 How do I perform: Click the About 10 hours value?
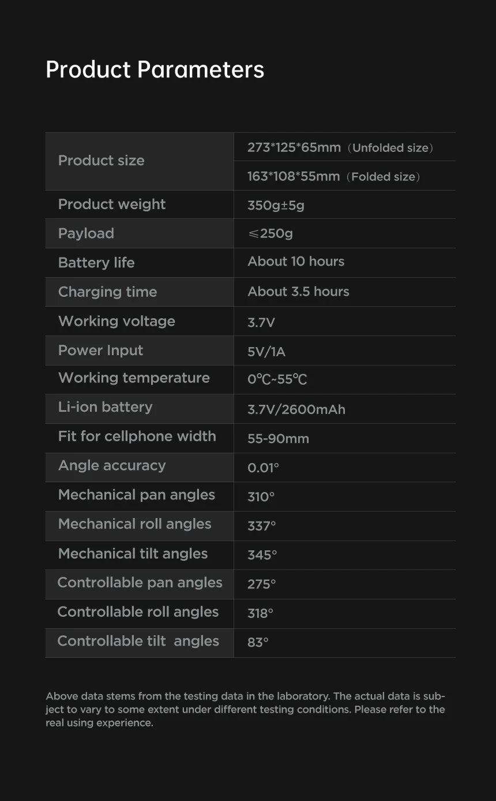(x=296, y=262)
